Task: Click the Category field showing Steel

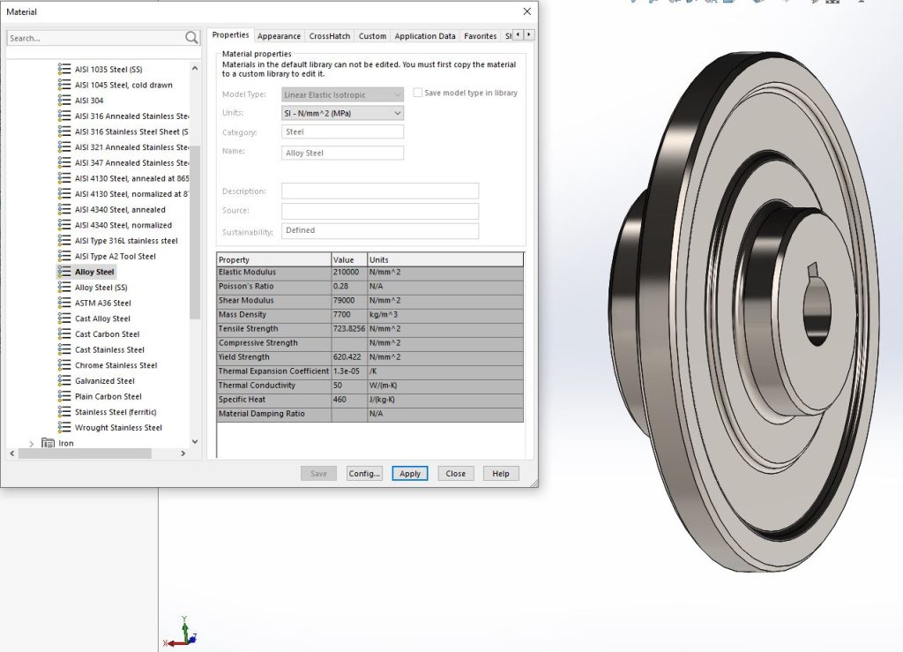Action: click(343, 131)
